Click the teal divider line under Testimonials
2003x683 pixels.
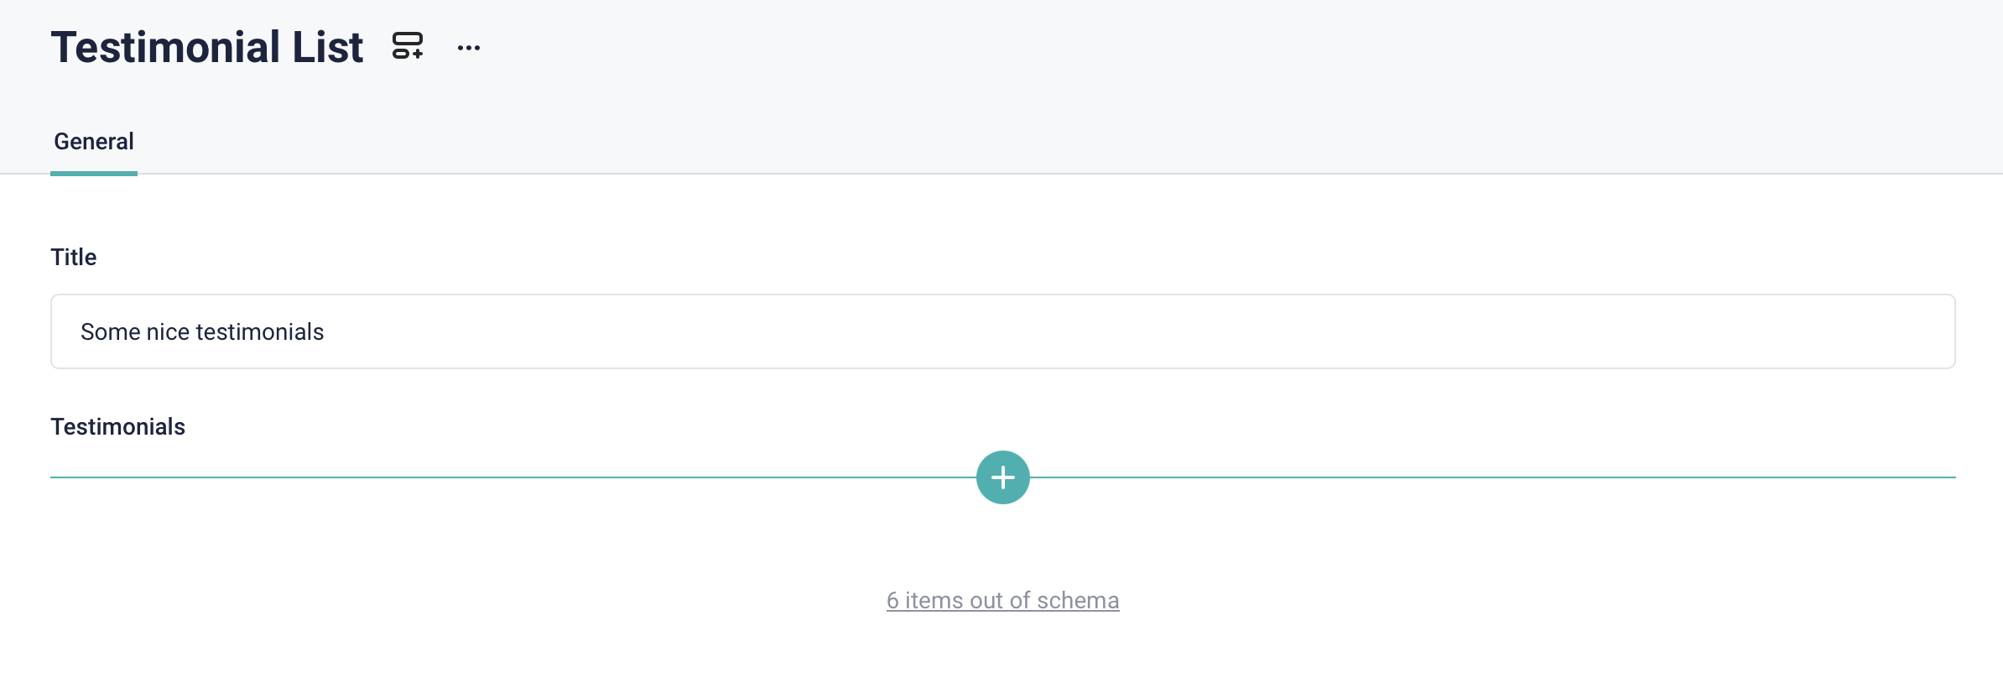pyautogui.click(x=503, y=477)
